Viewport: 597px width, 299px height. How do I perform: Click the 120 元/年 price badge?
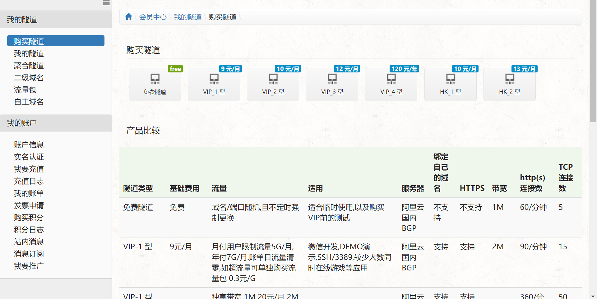point(404,69)
